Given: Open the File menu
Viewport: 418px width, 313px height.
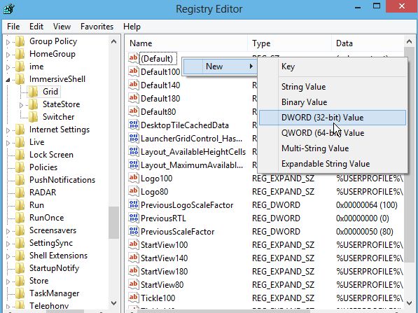Looking at the screenshot, I should click(13, 27).
